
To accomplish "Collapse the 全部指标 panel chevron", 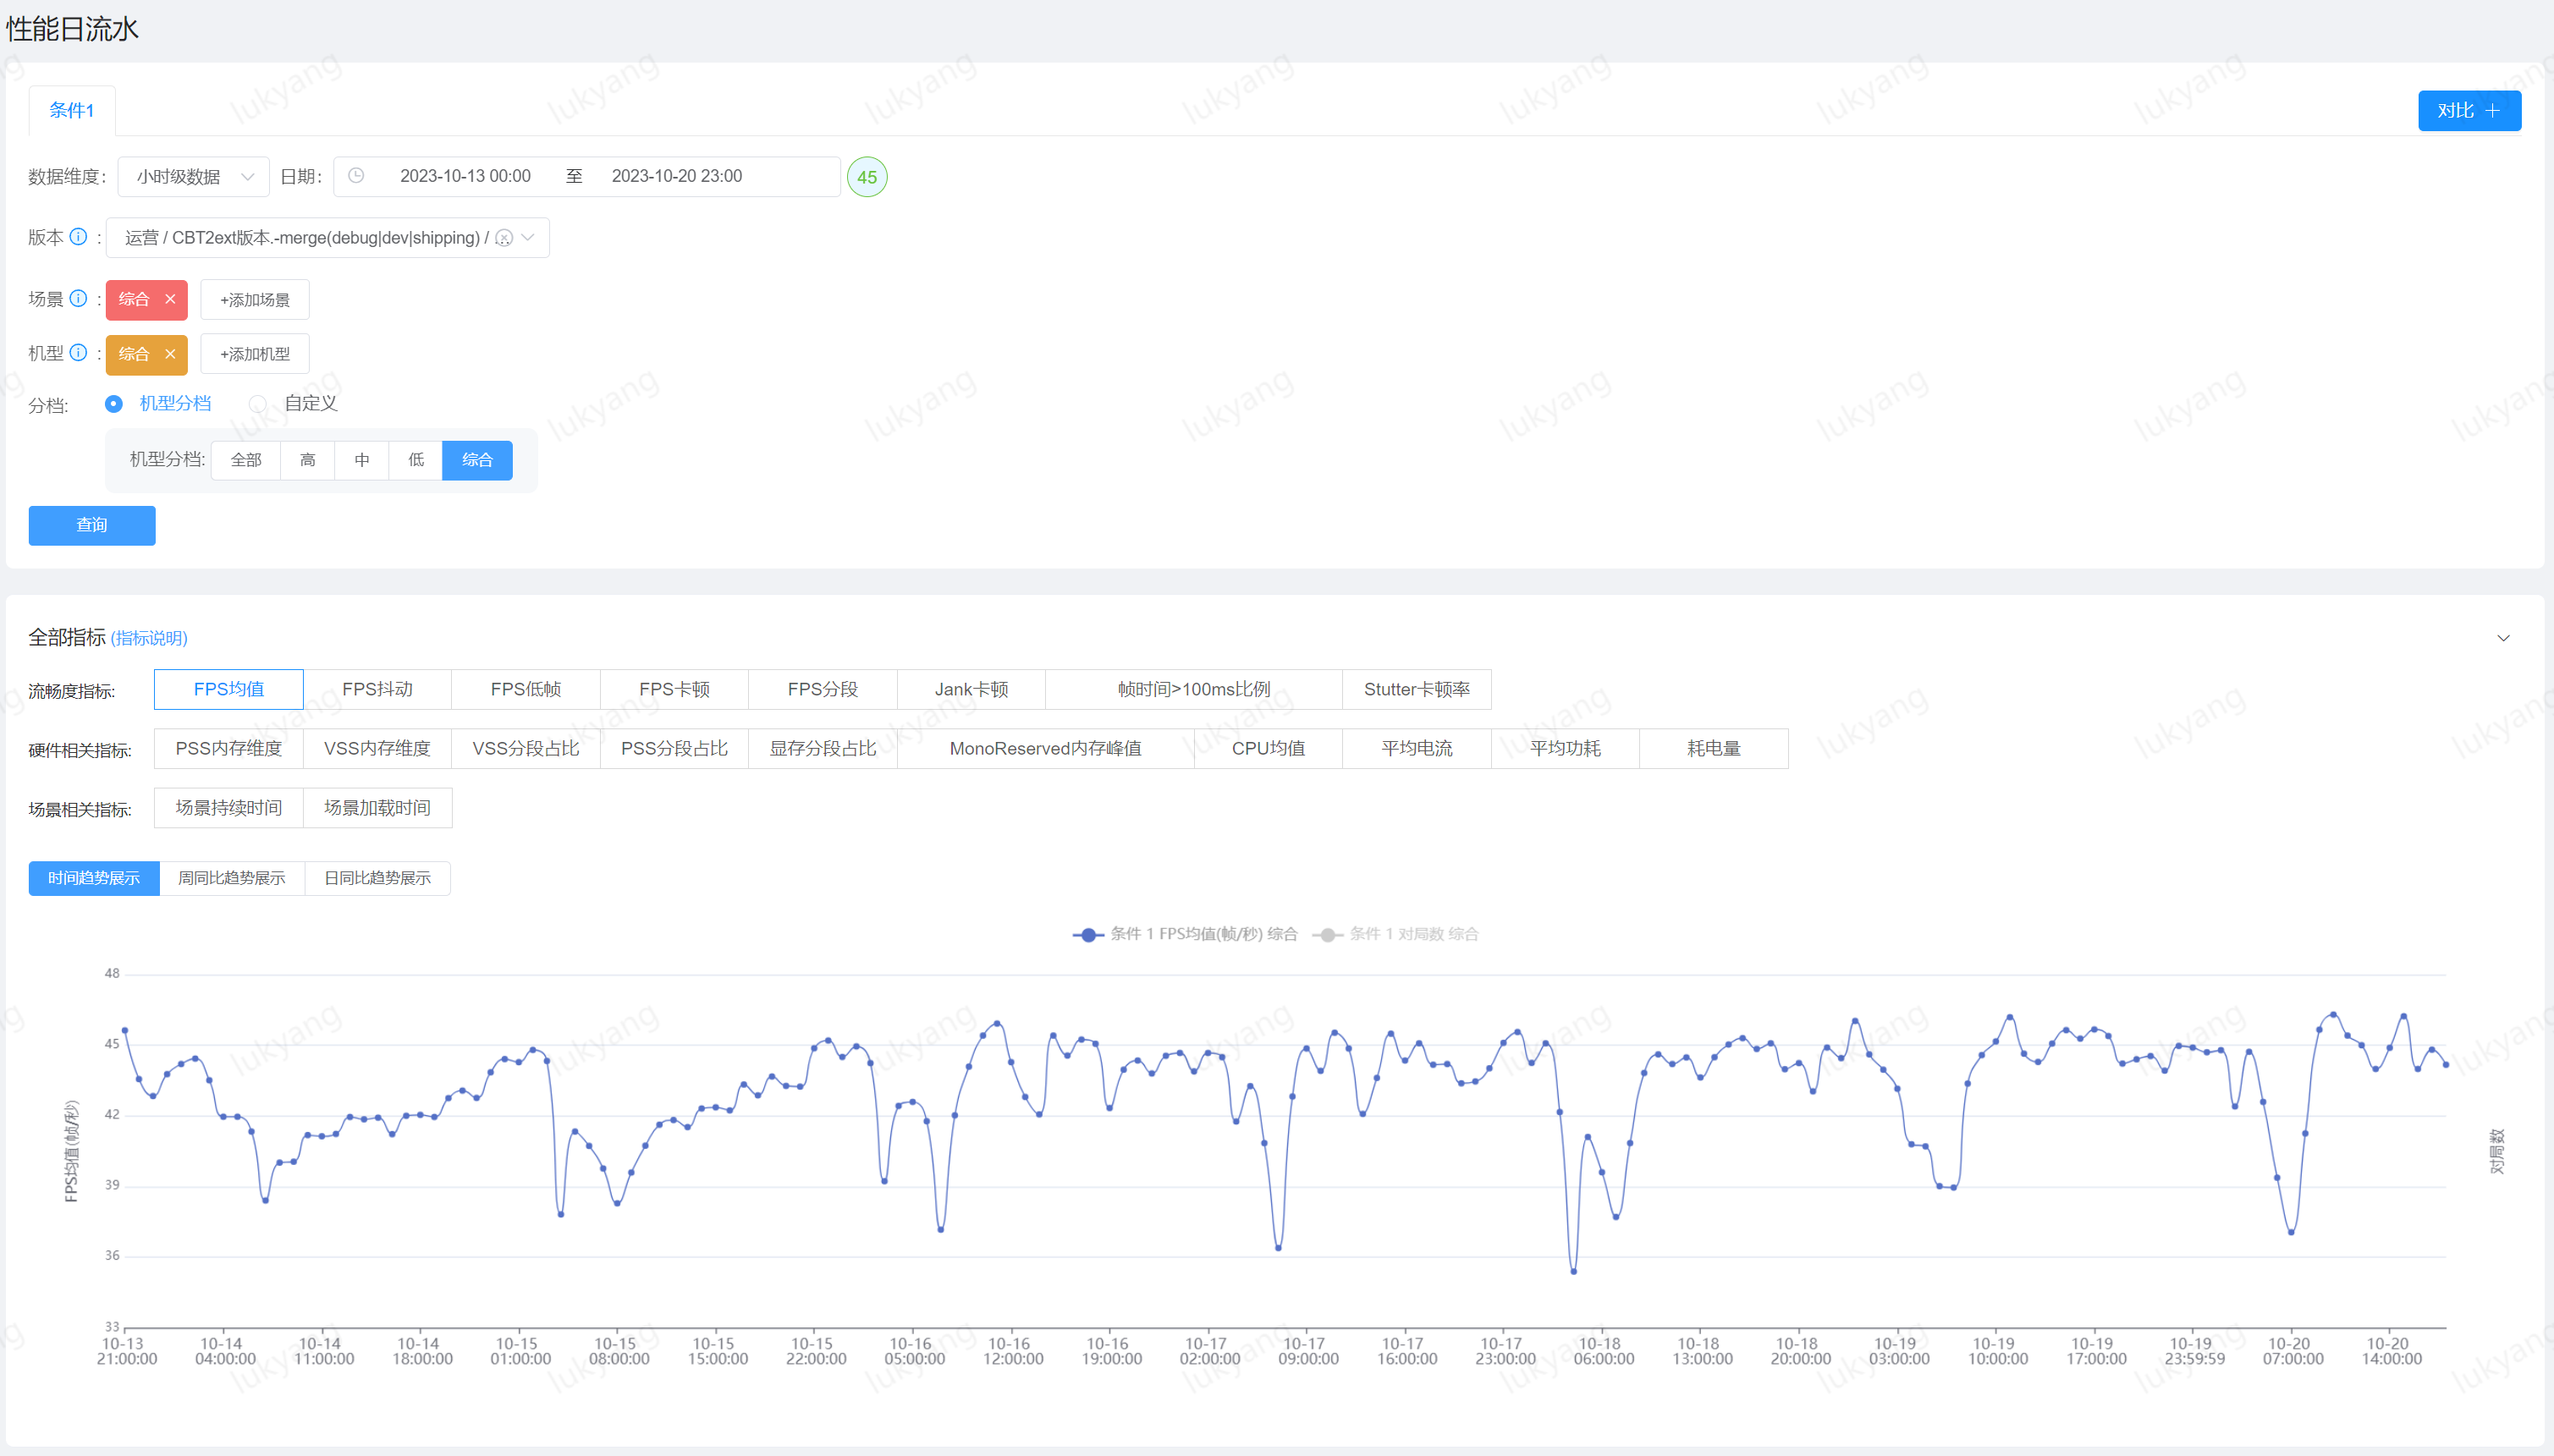I will [2503, 638].
